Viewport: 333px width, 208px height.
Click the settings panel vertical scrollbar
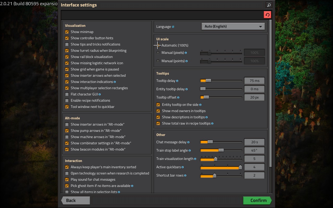click(x=271, y=94)
